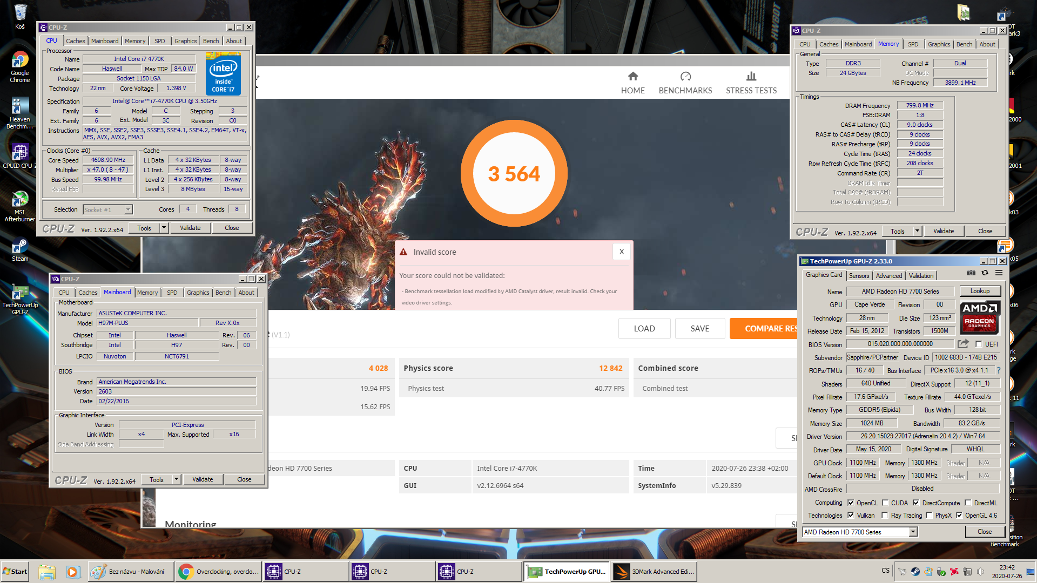Click Validate in Memory CPU-Z window

point(944,231)
